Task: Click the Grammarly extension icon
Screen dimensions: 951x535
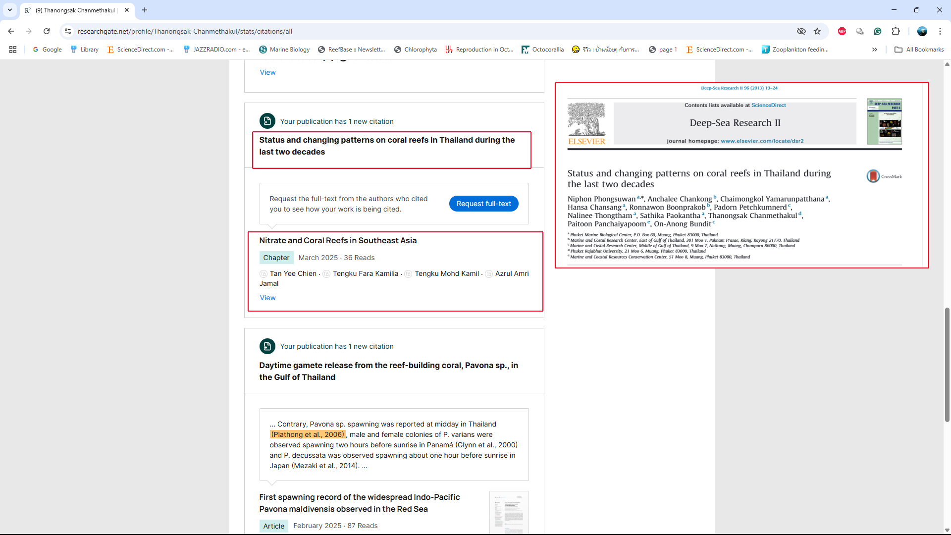Action: [878, 31]
